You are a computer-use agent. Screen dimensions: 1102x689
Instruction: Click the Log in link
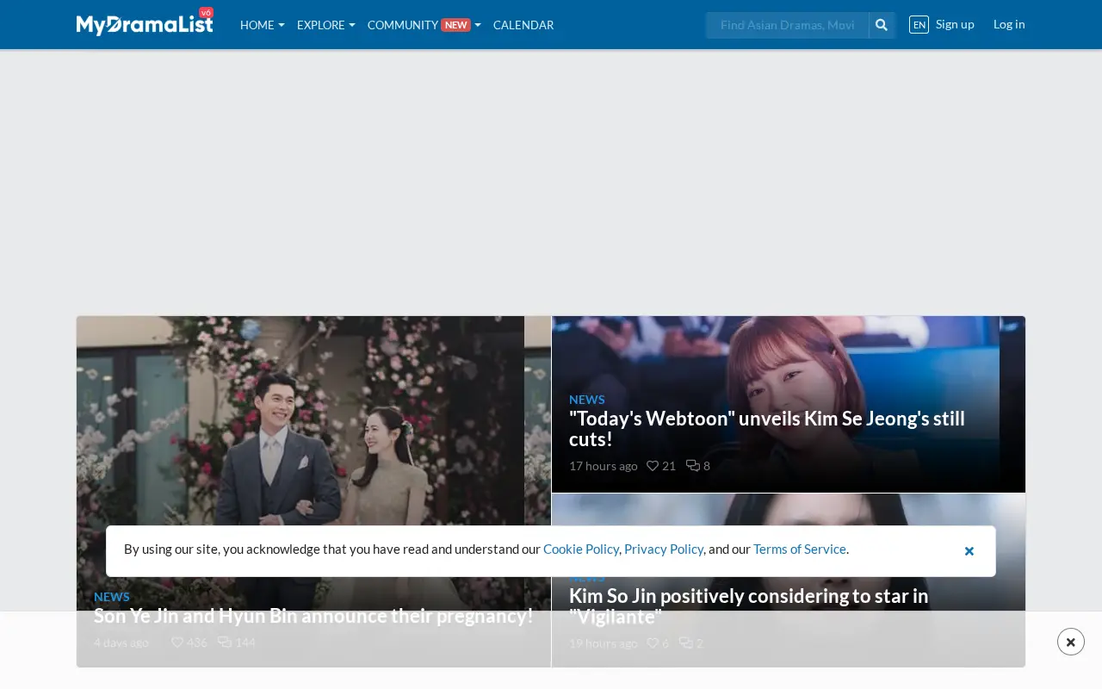pos(1009,24)
